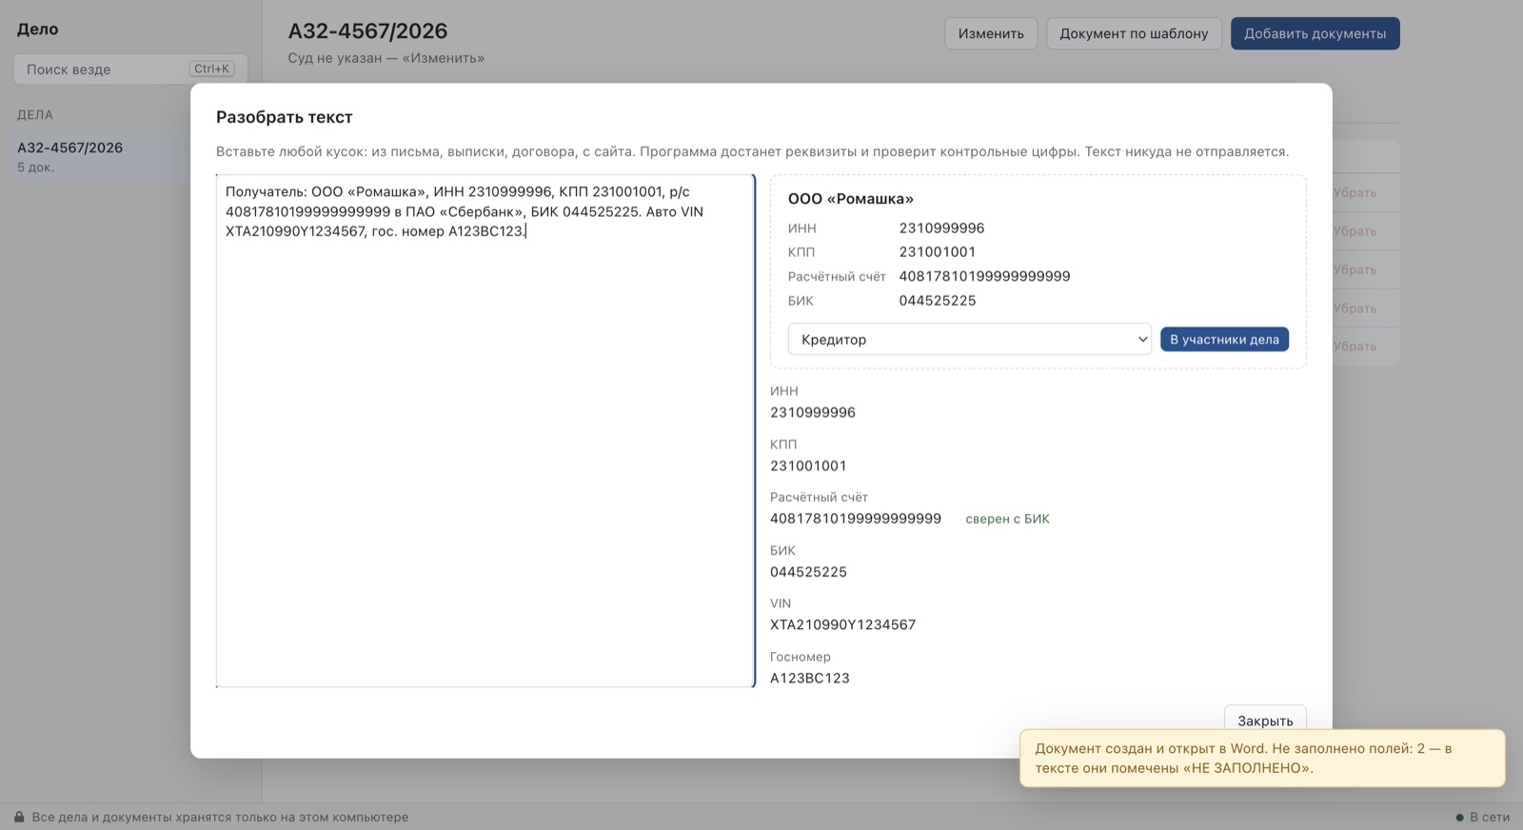
Task: Click the standalone КПП value 231001001
Action: coord(807,465)
